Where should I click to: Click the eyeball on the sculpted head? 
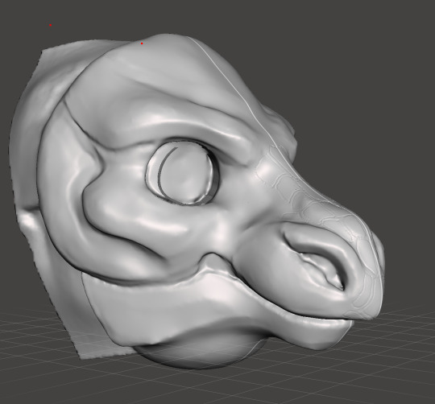(x=183, y=174)
